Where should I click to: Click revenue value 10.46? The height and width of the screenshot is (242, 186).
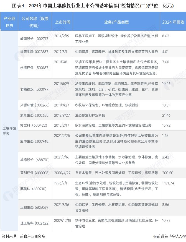(x=166, y=84)
